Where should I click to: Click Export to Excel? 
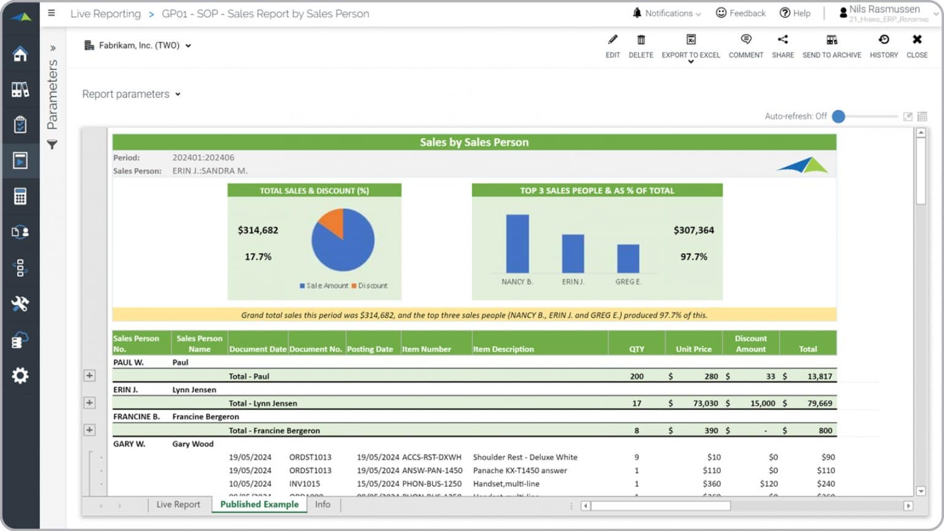point(690,46)
